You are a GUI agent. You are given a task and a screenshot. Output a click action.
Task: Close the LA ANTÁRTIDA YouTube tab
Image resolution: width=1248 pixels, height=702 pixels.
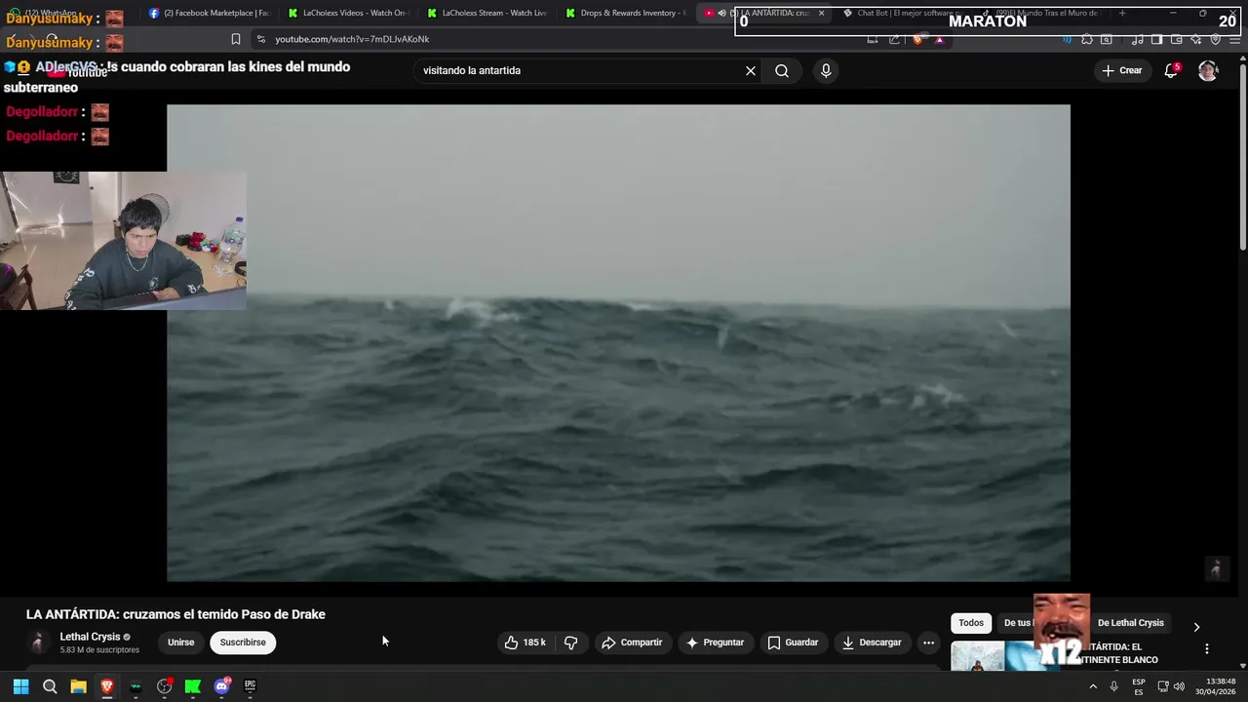click(821, 13)
